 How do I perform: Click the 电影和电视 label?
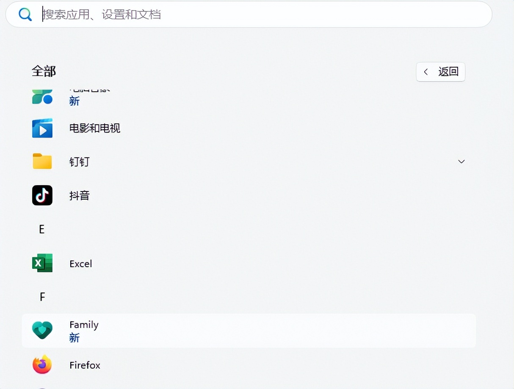[95, 128]
